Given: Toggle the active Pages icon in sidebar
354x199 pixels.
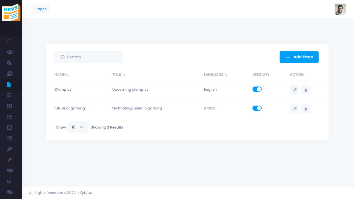Looking at the screenshot, I should (9, 84).
